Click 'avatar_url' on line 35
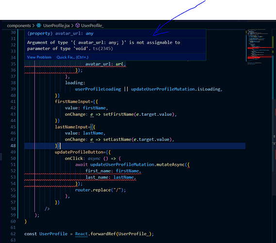Screen dimensions: 276x243 (98, 64)
